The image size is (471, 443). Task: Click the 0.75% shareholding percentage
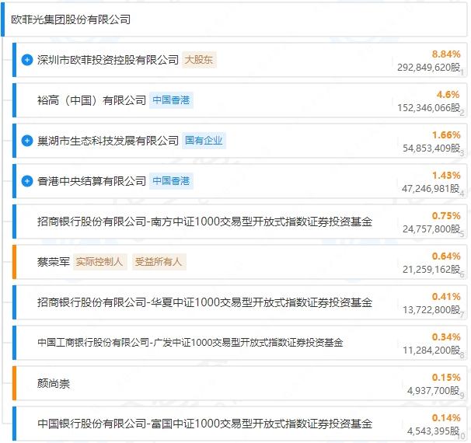(446, 216)
